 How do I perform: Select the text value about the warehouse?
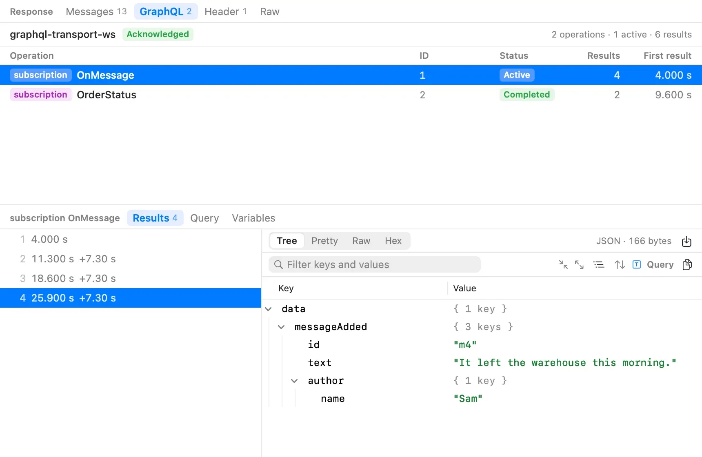tap(565, 363)
